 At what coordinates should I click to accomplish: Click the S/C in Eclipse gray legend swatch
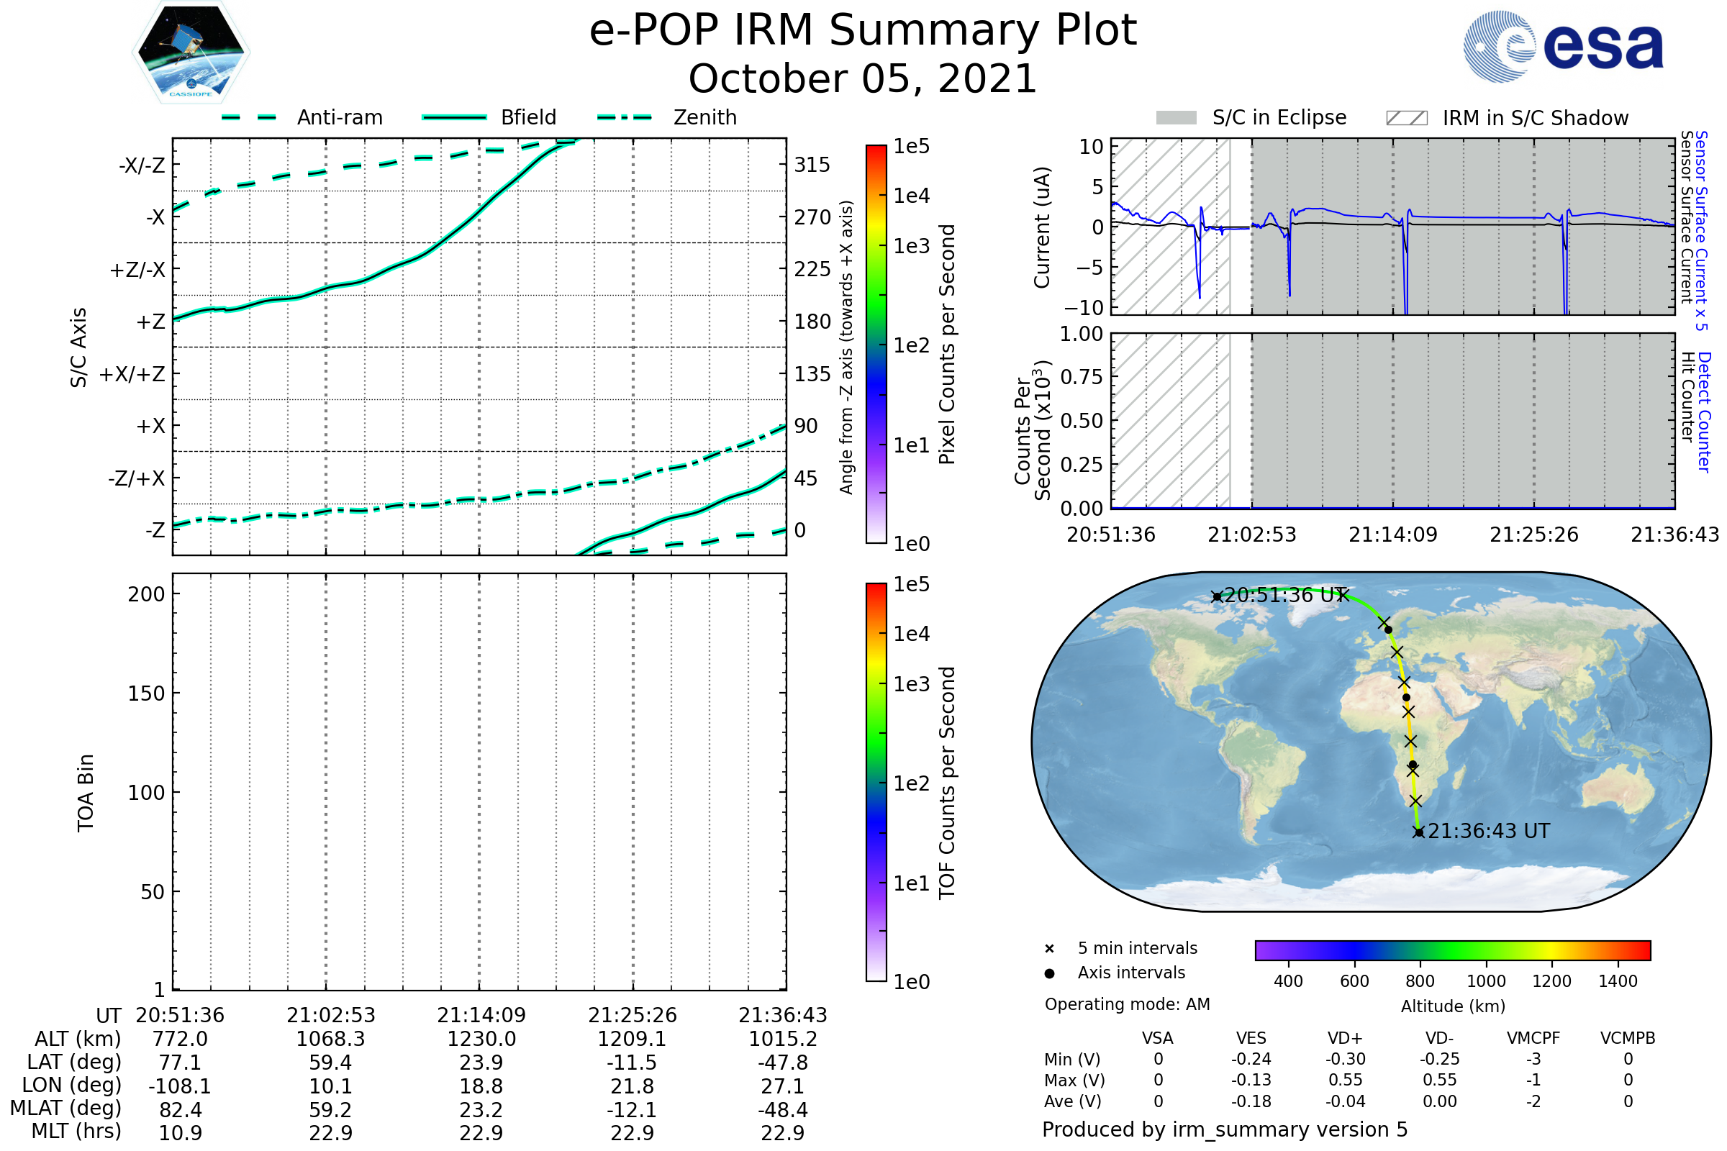click(x=1177, y=118)
